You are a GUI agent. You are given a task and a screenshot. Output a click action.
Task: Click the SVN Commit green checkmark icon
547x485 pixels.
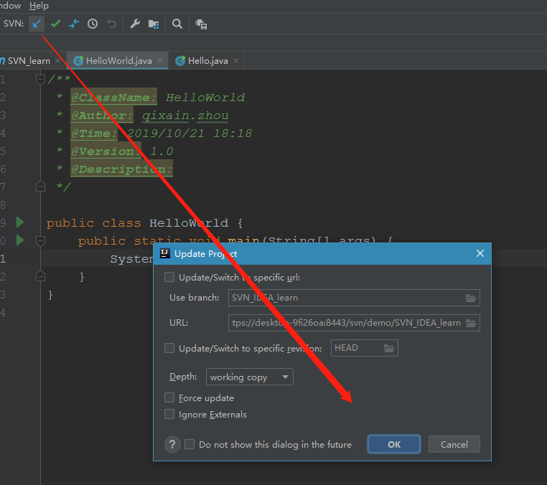[55, 24]
